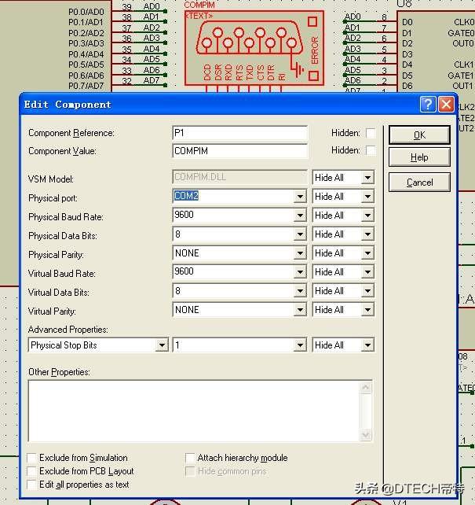Click the greyed VSM Model field COMPIM.DLL
This screenshot has width=475, height=505.
pyautogui.click(x=239, y=177)
